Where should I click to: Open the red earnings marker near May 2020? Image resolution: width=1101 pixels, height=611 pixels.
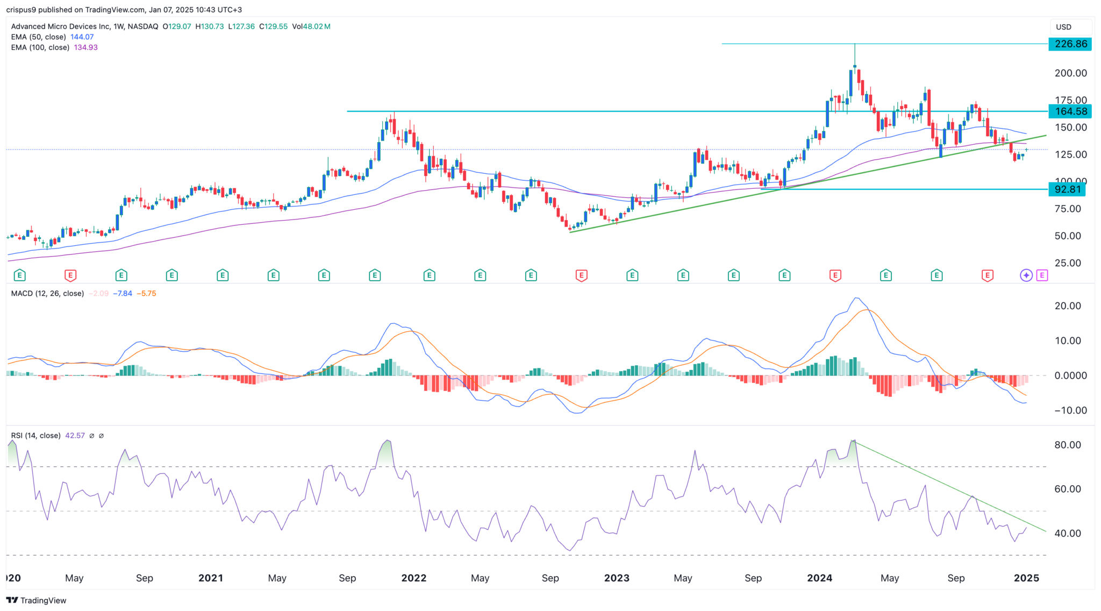(x=70, y=275)
